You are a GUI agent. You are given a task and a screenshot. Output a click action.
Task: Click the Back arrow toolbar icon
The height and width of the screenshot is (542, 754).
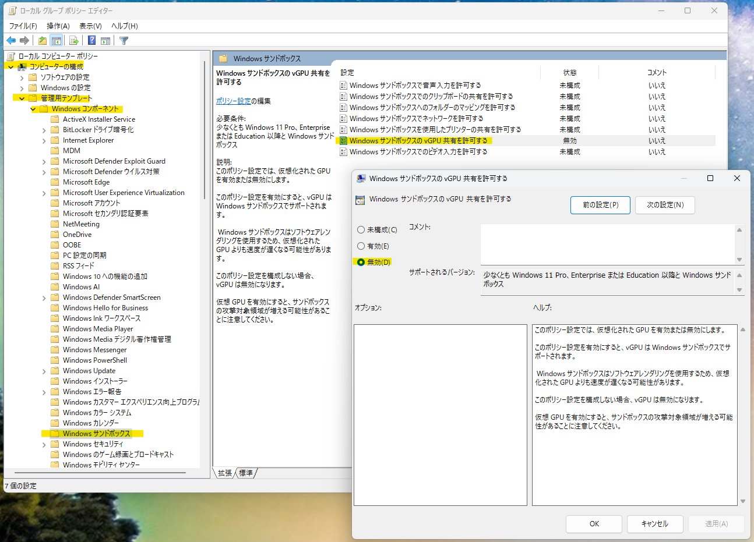tap(11, 40)
